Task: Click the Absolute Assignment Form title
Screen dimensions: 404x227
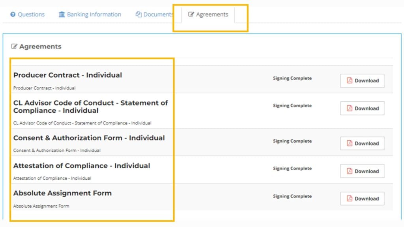Action: pos(62,193)
